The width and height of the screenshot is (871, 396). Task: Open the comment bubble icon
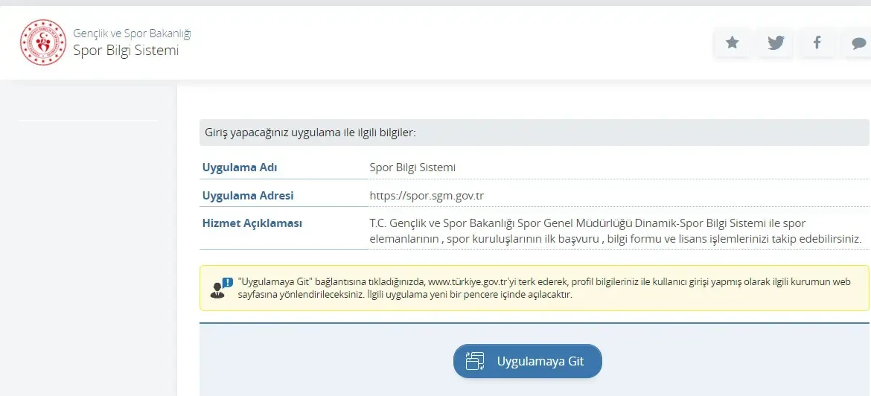(x=858, y=42)
